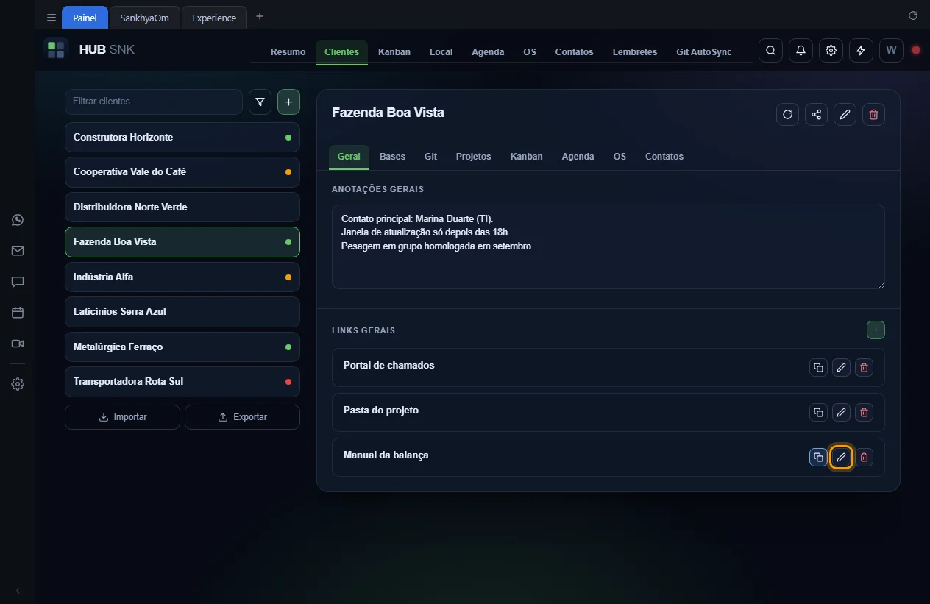Go to the Kanban top navigation
This screenshot has height=604, width=930.
(x=394, y=52)
